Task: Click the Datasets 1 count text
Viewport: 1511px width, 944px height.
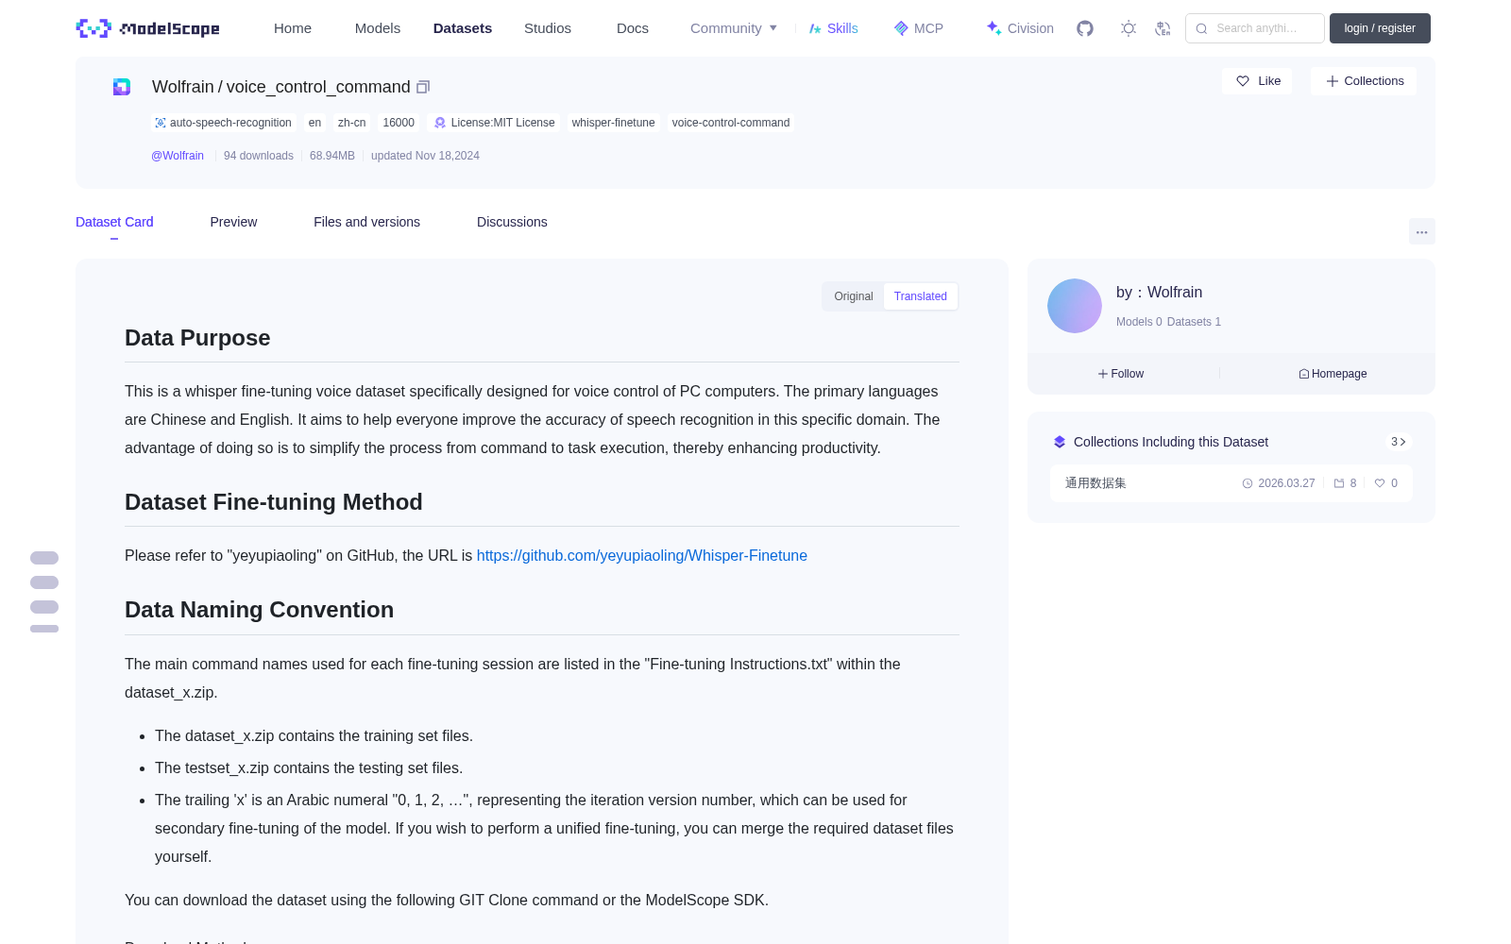Action: pyautogui.click(x=1194, y=322)
